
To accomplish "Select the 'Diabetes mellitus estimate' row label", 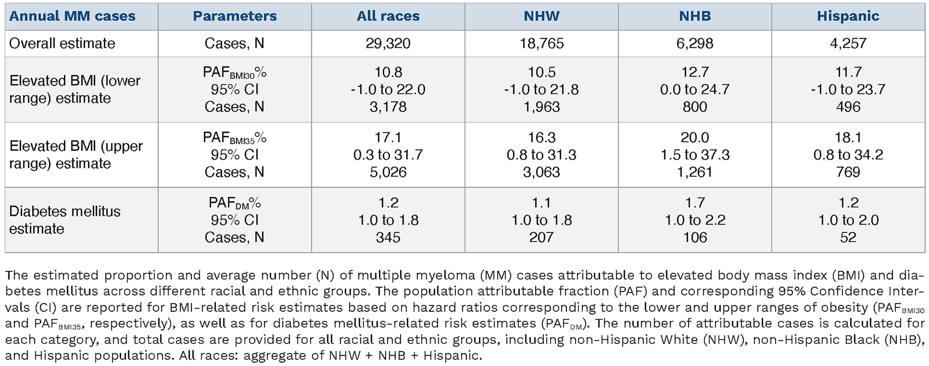I will tap(65, 220).
